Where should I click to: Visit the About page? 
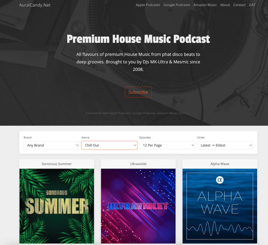pos(225,5)
